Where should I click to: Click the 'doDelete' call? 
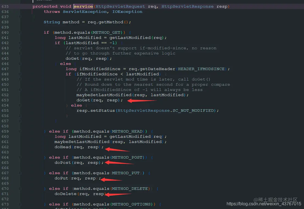(66, 194)
